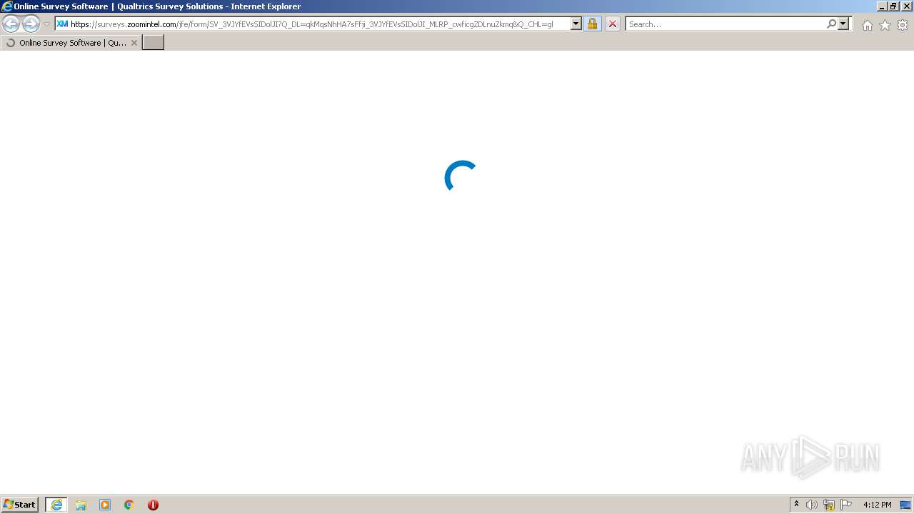914x514 pixels.
Task: Click the Internet Explorer title bar logo
Action: (7, 6)
